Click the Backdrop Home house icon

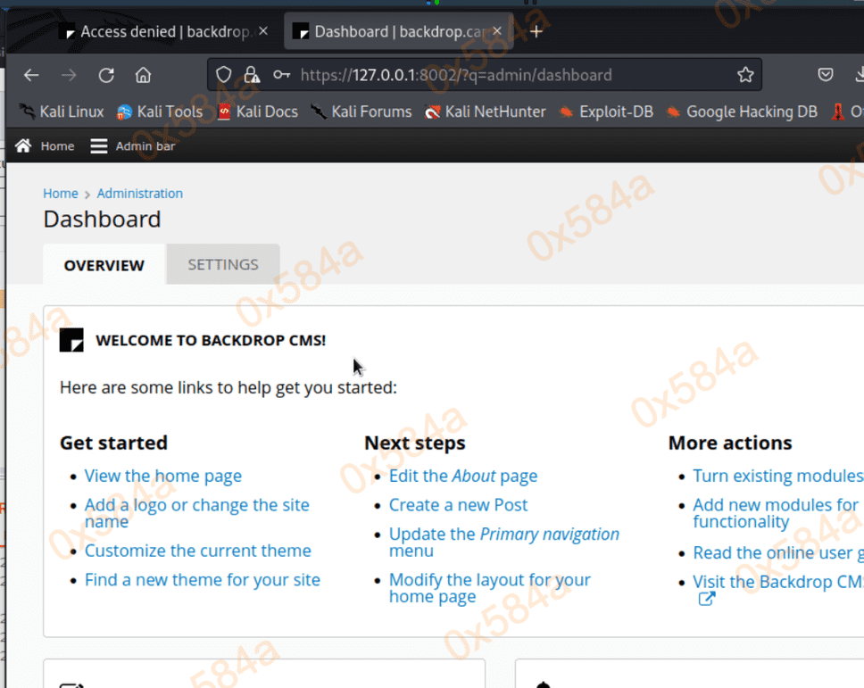(23, 145)
